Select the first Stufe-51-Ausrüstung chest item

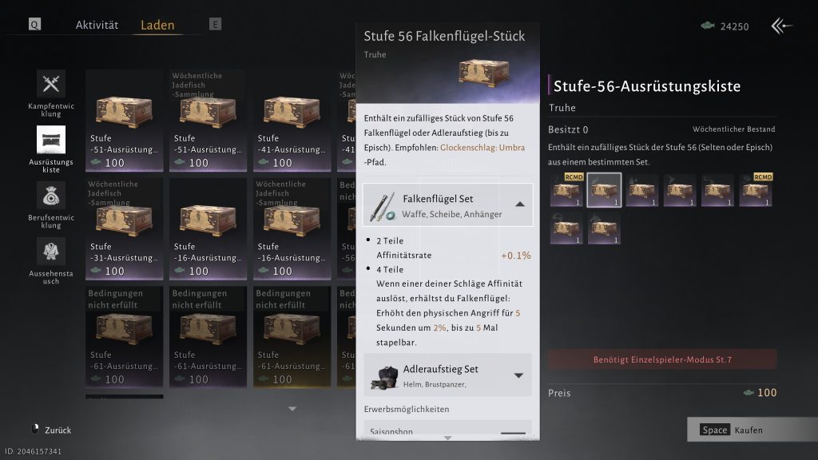[x=124, y=121]
